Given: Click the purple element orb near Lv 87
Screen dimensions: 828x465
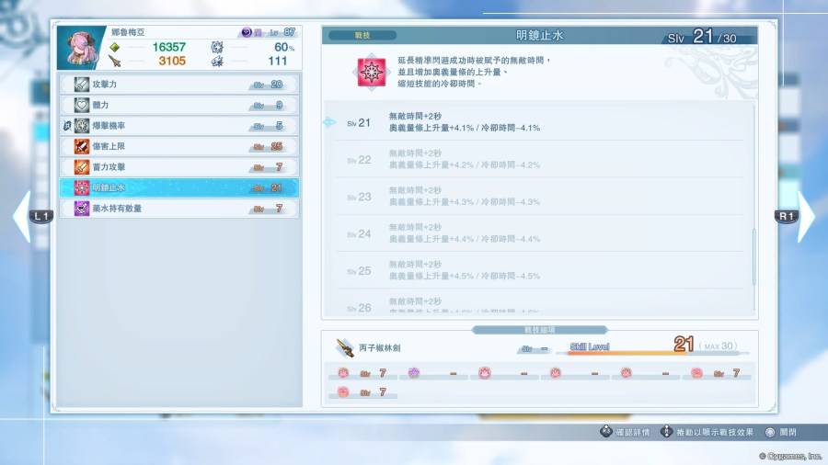Looking at the screenshot, I should coord(246,32).
